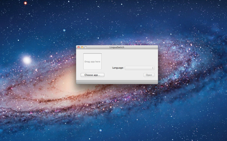Close the LinguaSwitch window

point(79,47)
